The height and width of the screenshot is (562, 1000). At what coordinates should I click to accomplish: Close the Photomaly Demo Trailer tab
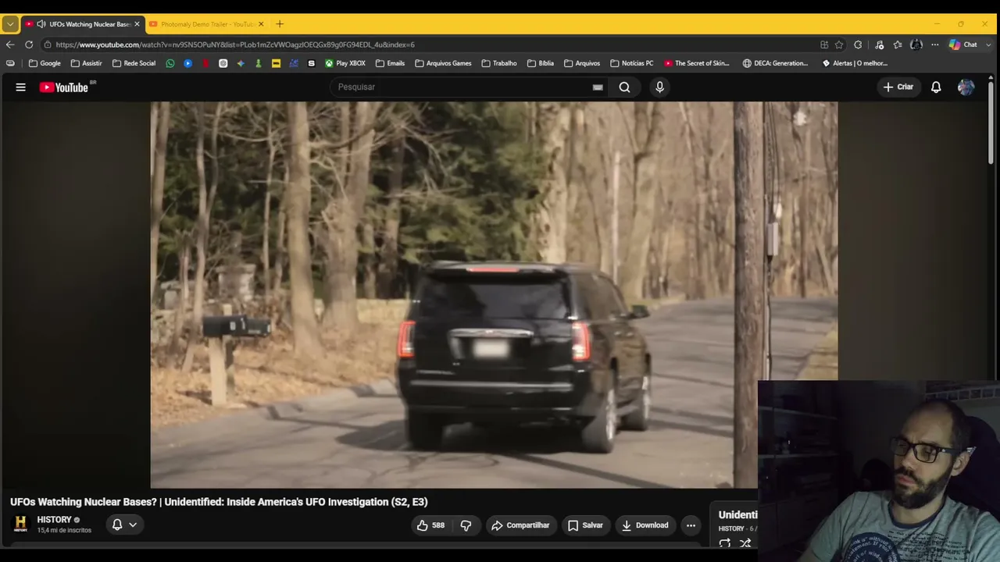261,24
